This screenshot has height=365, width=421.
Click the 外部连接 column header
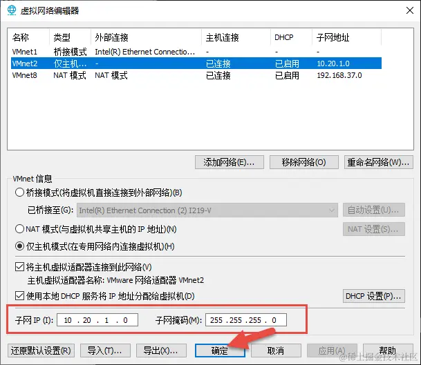click(147, 37)
